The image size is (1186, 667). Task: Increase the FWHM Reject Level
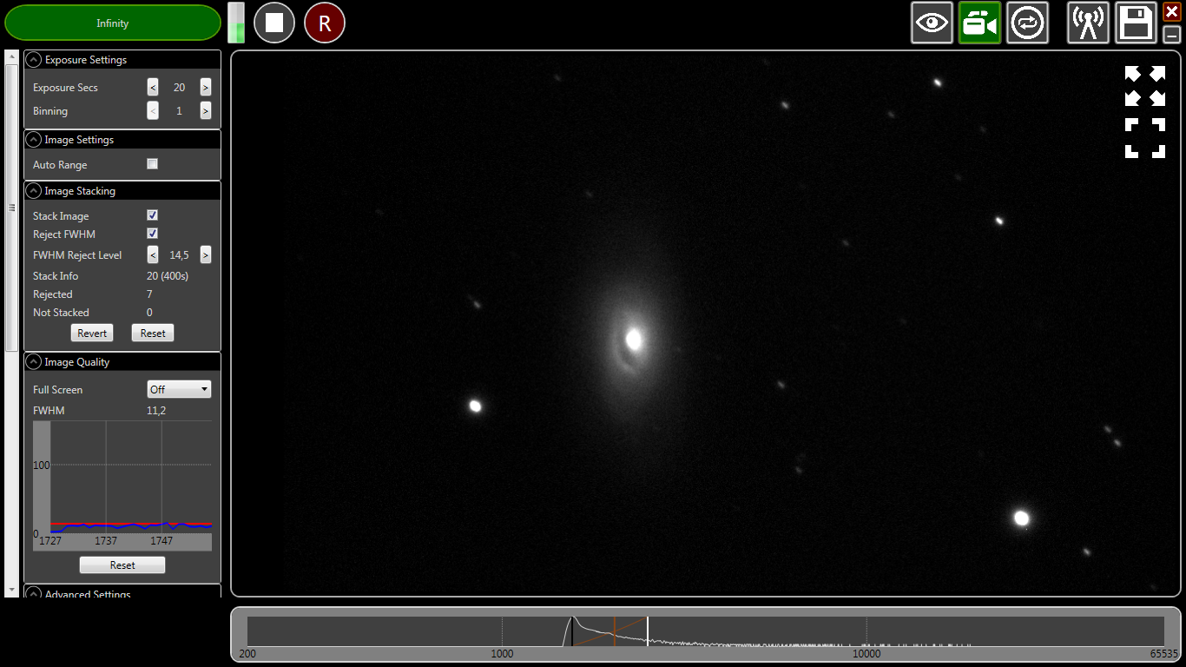point(205,254)
